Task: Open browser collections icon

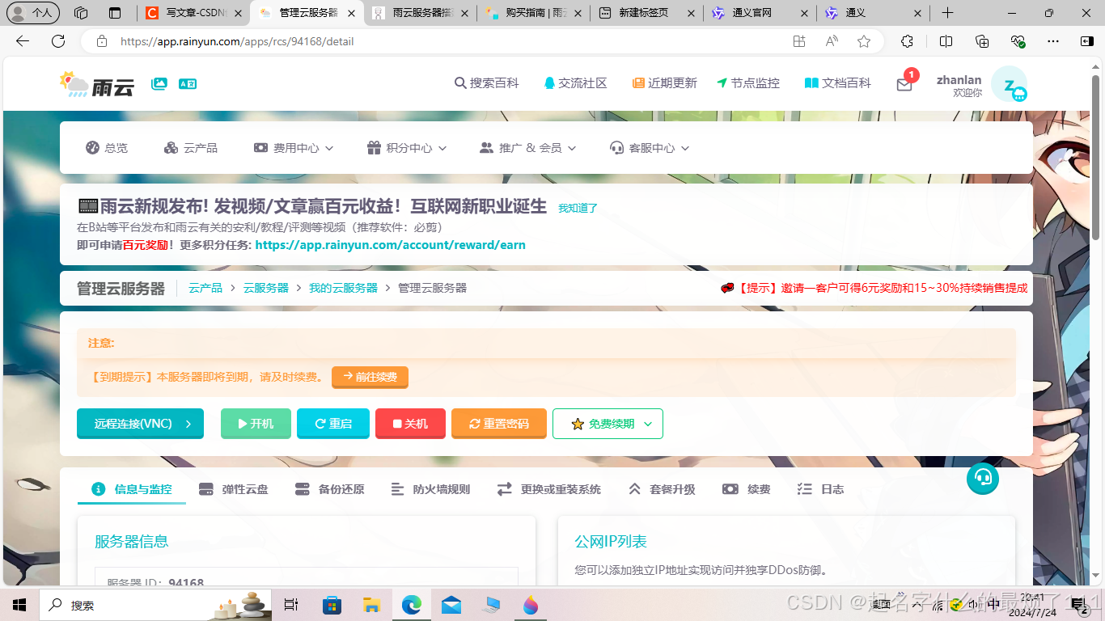Action: pyautogui.click(x=982, y=41)
